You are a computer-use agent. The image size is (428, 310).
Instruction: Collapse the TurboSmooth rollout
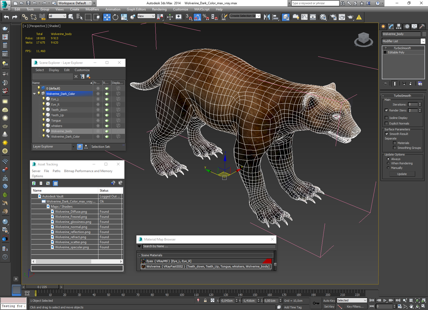383,96
